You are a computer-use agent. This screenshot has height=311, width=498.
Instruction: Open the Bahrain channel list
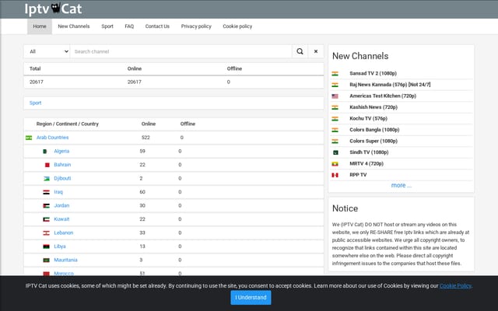click(62, 165)
